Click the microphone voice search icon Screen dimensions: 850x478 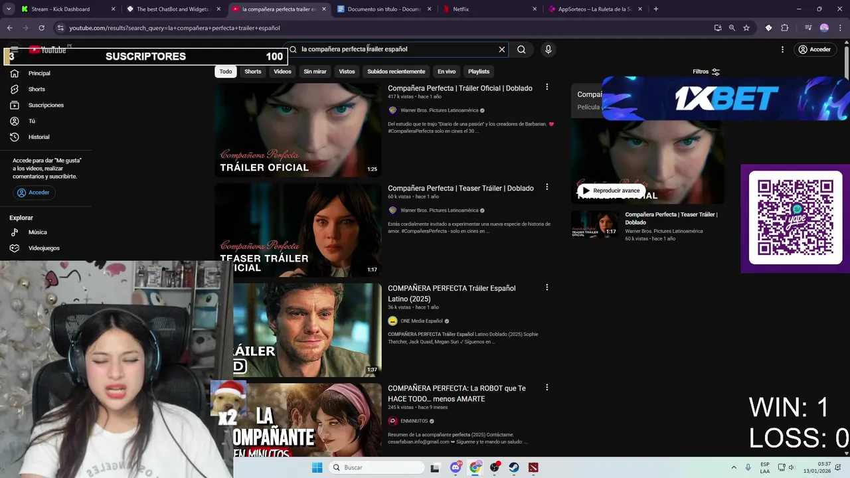pyautogui.click(x=548, y=49)
